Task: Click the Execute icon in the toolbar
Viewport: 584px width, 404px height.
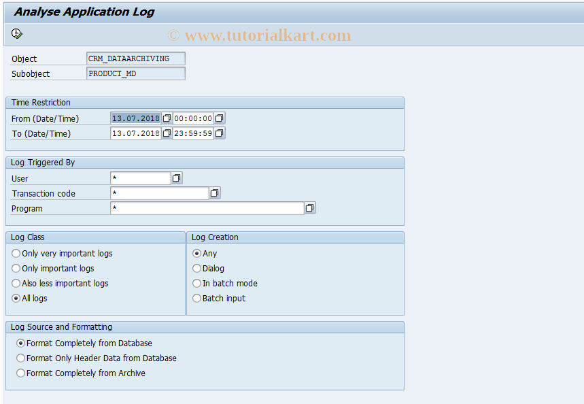Action: 17,33
